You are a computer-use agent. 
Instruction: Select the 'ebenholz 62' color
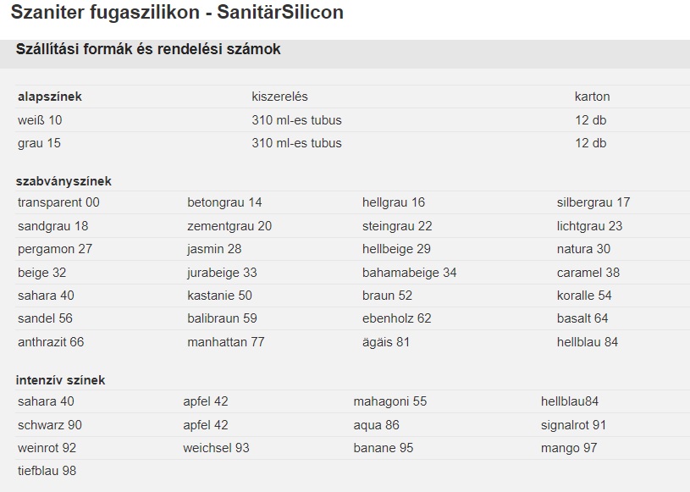pyautogui.click(x=396, y=318)
